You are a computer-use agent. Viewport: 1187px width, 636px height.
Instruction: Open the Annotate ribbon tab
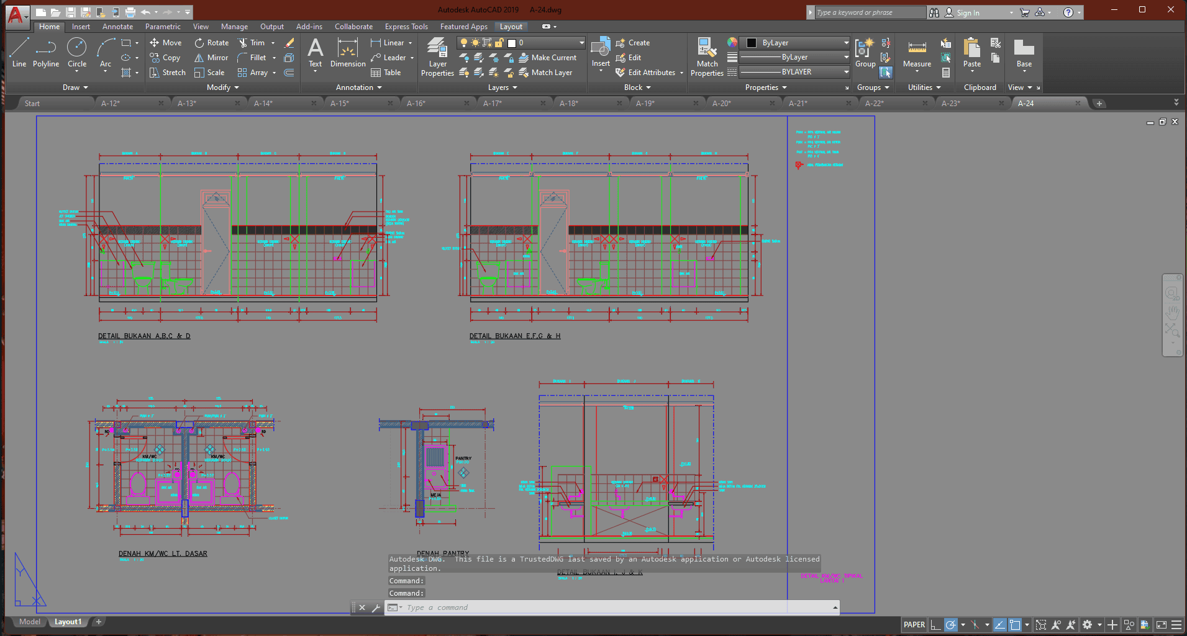[x=117, y=27]
